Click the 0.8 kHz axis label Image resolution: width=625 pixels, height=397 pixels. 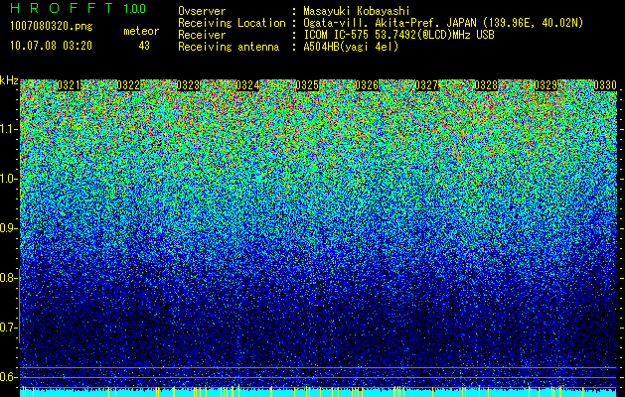(8, 278)
